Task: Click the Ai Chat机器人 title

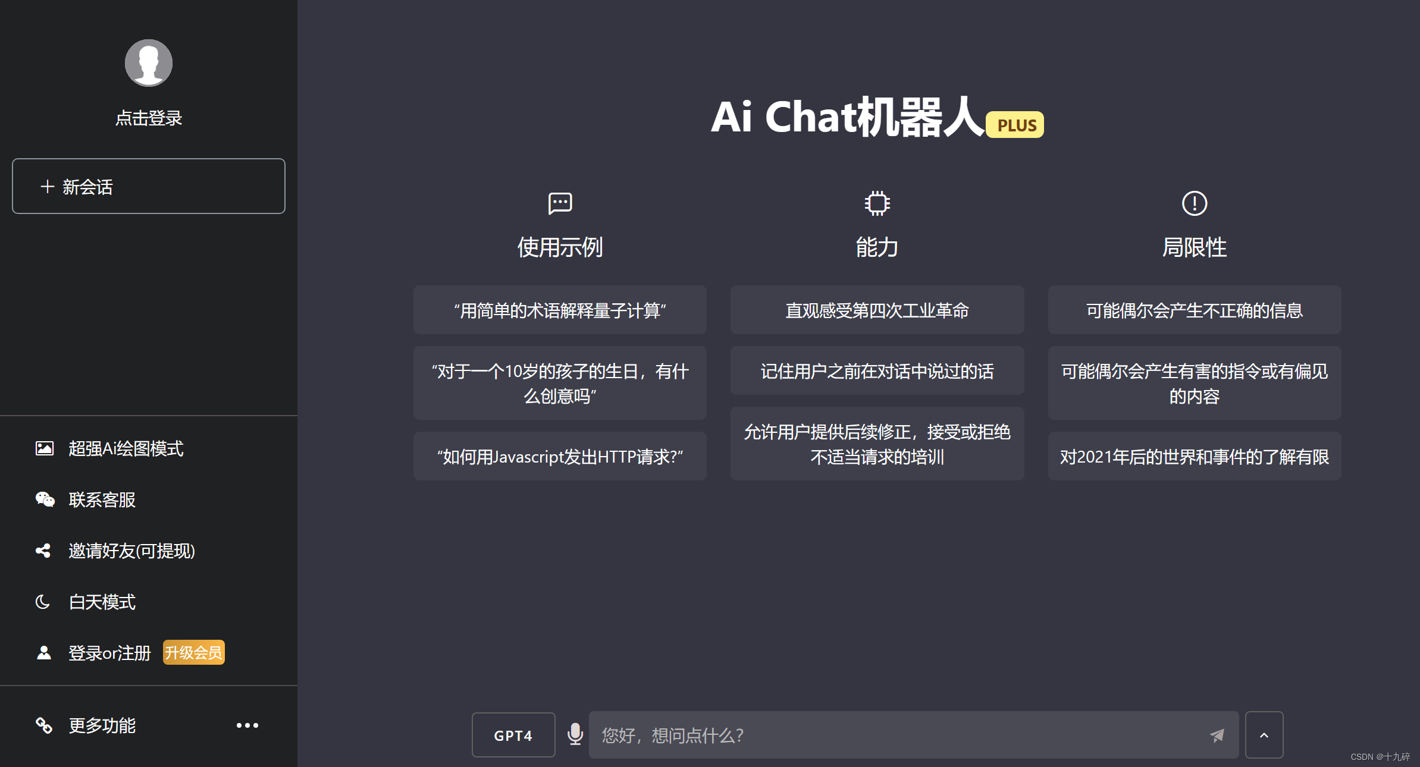Action: click(847, 117)
